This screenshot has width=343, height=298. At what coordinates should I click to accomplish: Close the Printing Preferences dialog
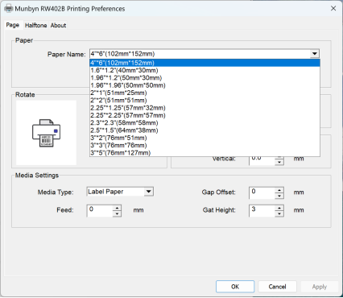(333, 8)
